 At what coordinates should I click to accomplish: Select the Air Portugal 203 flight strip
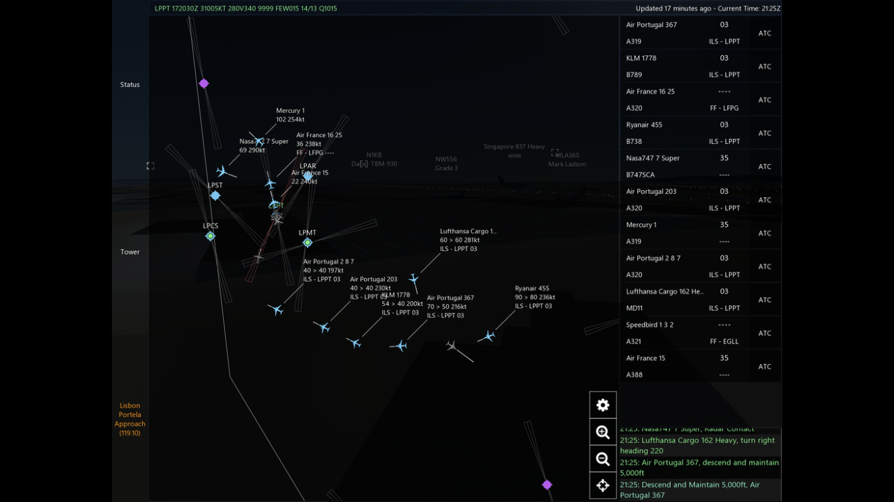[x=700, y=199]
